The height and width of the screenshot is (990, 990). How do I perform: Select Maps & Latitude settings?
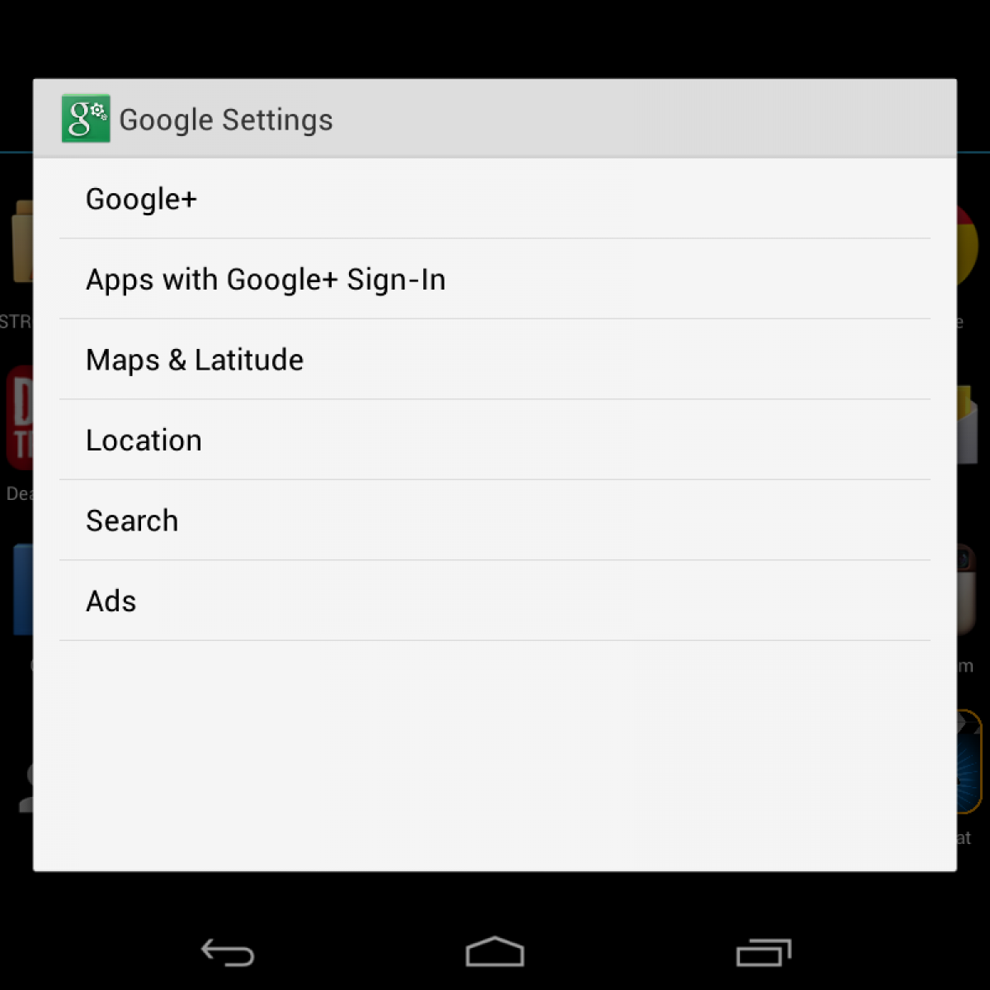(x=495, y=360)
